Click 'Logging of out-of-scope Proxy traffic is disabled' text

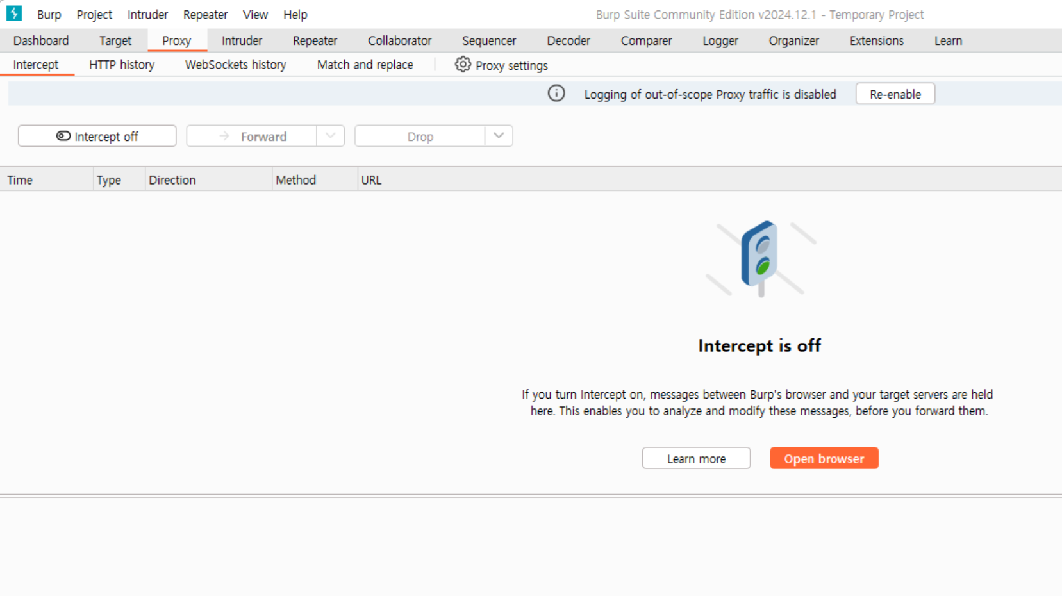click(x=710, y=94)
